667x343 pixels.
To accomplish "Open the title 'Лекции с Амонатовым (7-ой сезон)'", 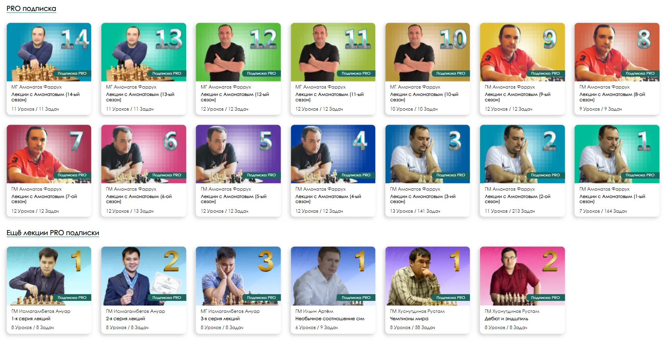I will pos(44,199).
